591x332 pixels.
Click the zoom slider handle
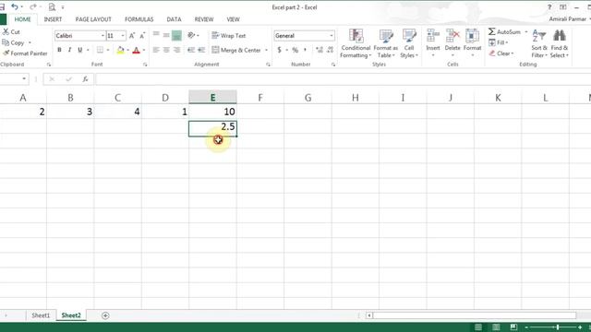[x=558, y=327]
